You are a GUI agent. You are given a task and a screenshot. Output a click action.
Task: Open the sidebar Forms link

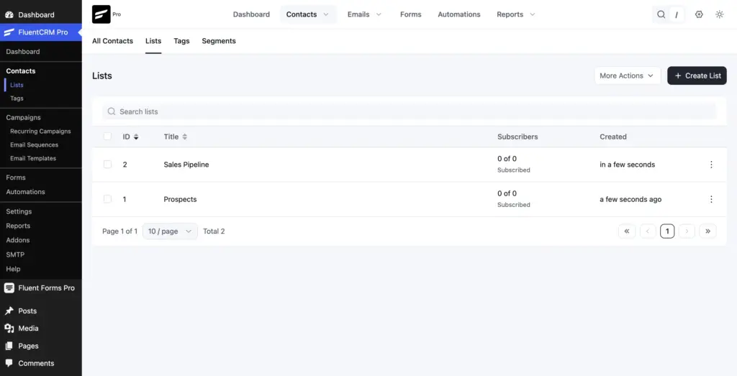coord(16,178)
